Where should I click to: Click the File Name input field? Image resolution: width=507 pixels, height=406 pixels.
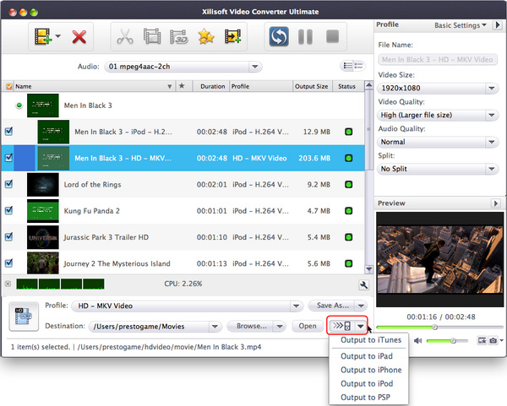coord(438,59)
